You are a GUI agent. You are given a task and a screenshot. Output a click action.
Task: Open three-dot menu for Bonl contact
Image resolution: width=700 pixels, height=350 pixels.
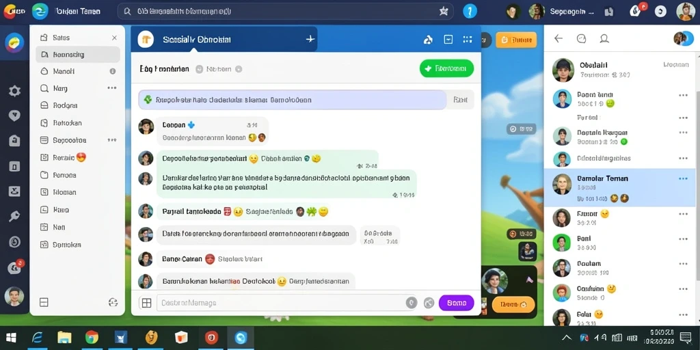(683, 239)
